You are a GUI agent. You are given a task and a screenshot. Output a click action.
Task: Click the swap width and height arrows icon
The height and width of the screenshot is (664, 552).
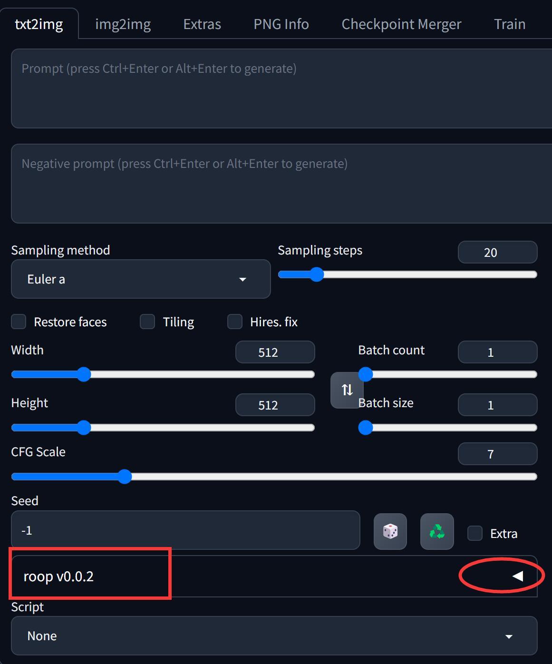347,390
